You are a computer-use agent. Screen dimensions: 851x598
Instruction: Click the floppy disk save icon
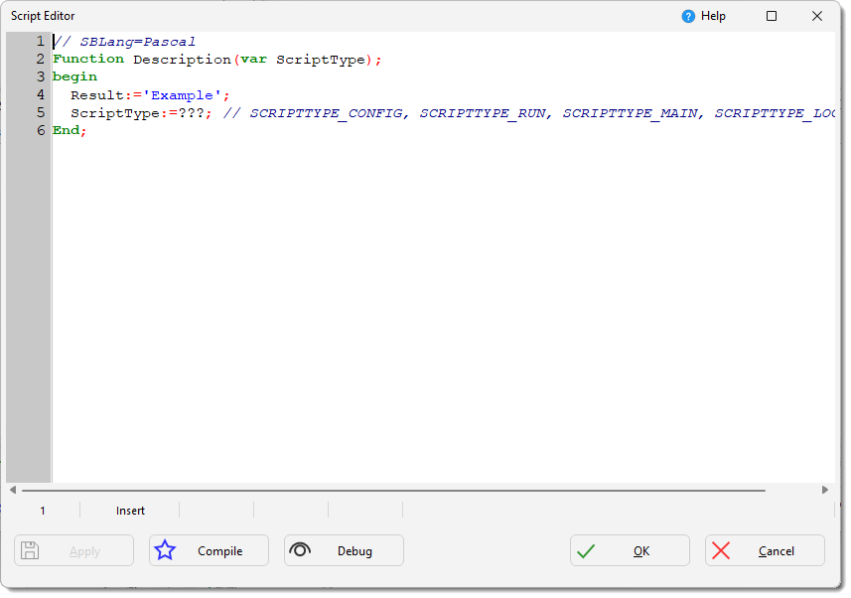[30, 550]
